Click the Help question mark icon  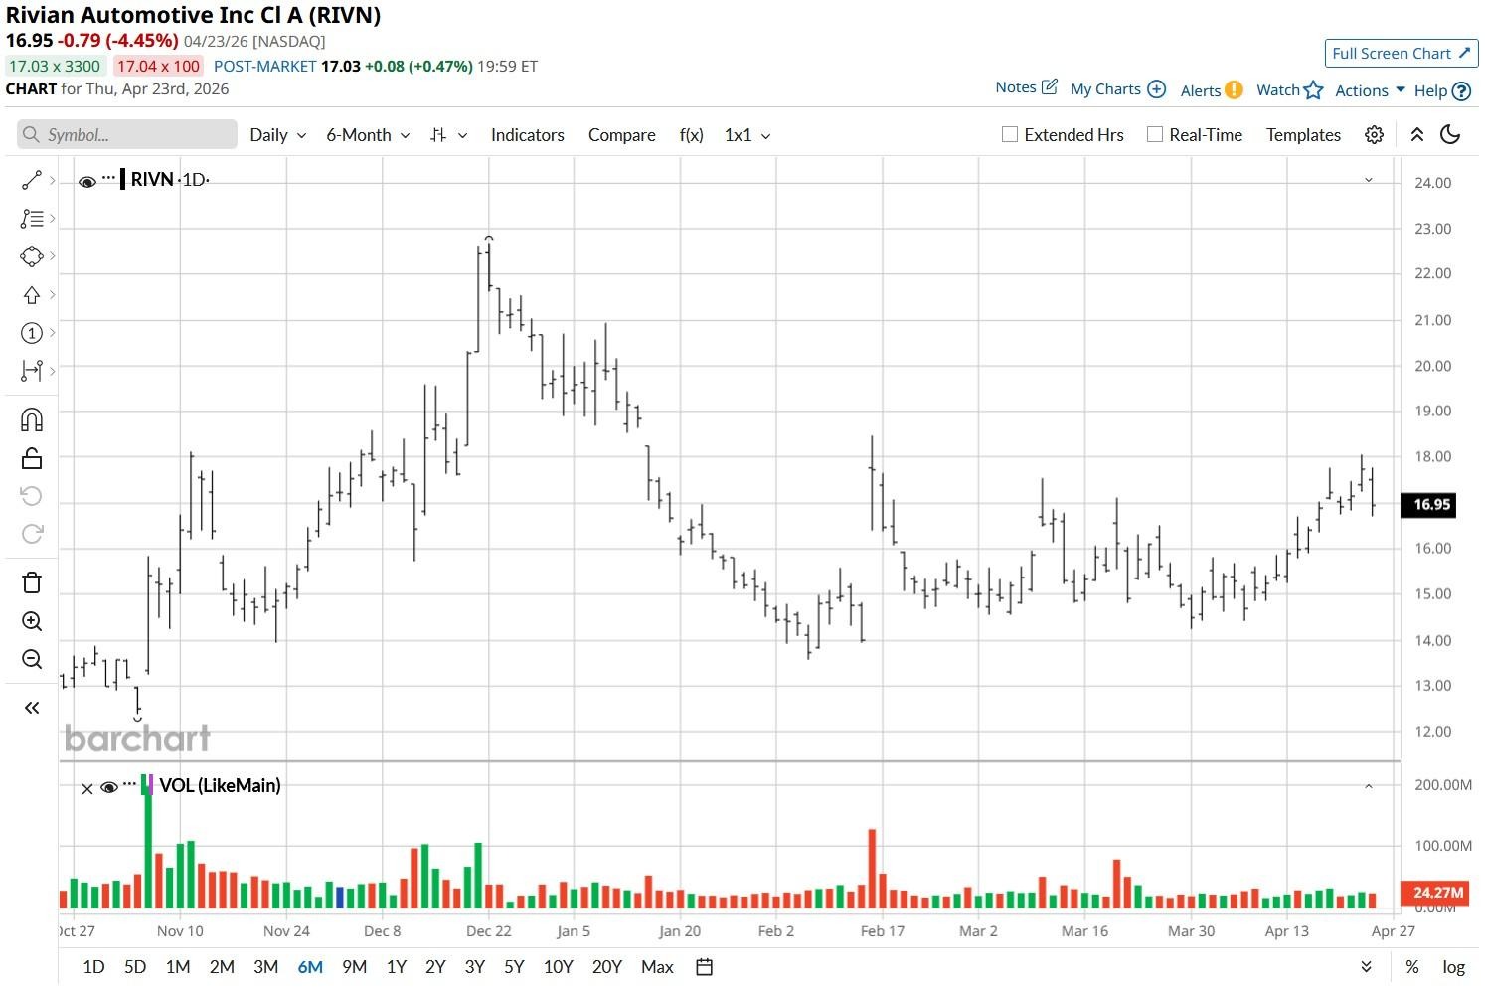1461,90
